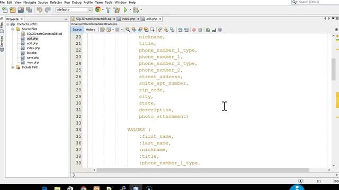Select SQL2CreateContactsDB.sql in Projects tree

click(x=44, y=34)
